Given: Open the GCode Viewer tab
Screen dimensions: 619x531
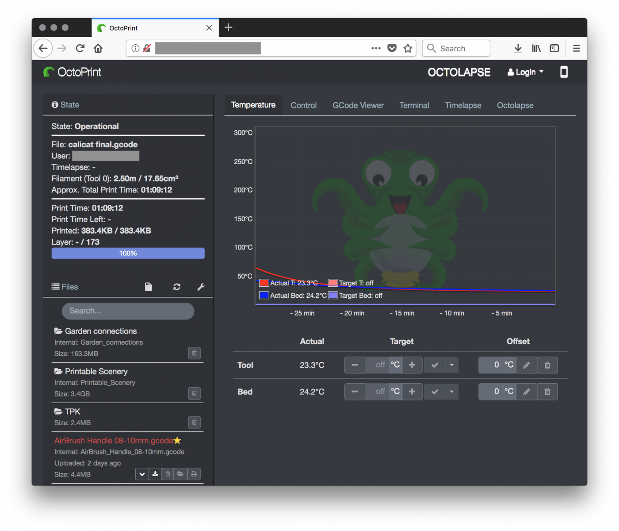Looking at the screenshot, I should tap(358, 105).
